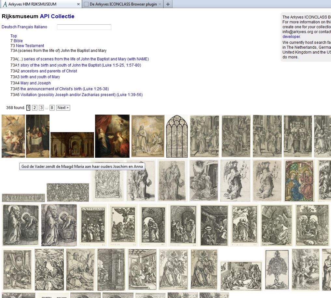331x298 pixels.
Task: Open 73A(...) series of scenes link
Action: click(x=86, y=59)
